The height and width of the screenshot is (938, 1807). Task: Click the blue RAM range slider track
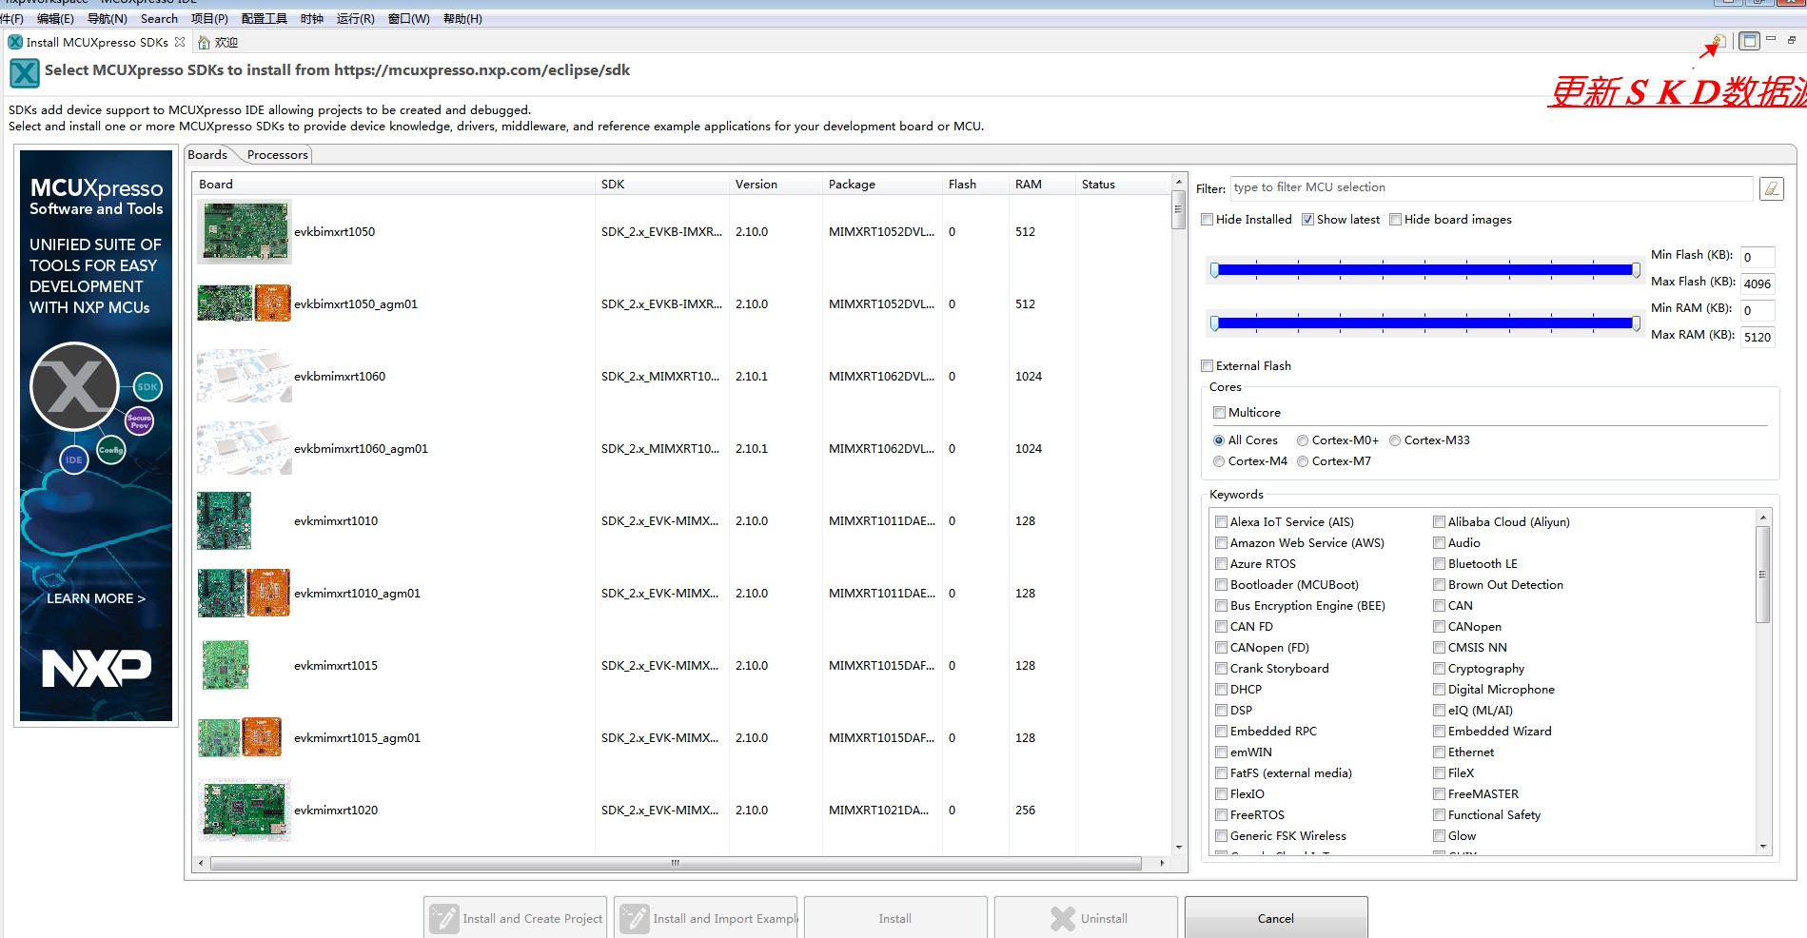coord(1424,323)
